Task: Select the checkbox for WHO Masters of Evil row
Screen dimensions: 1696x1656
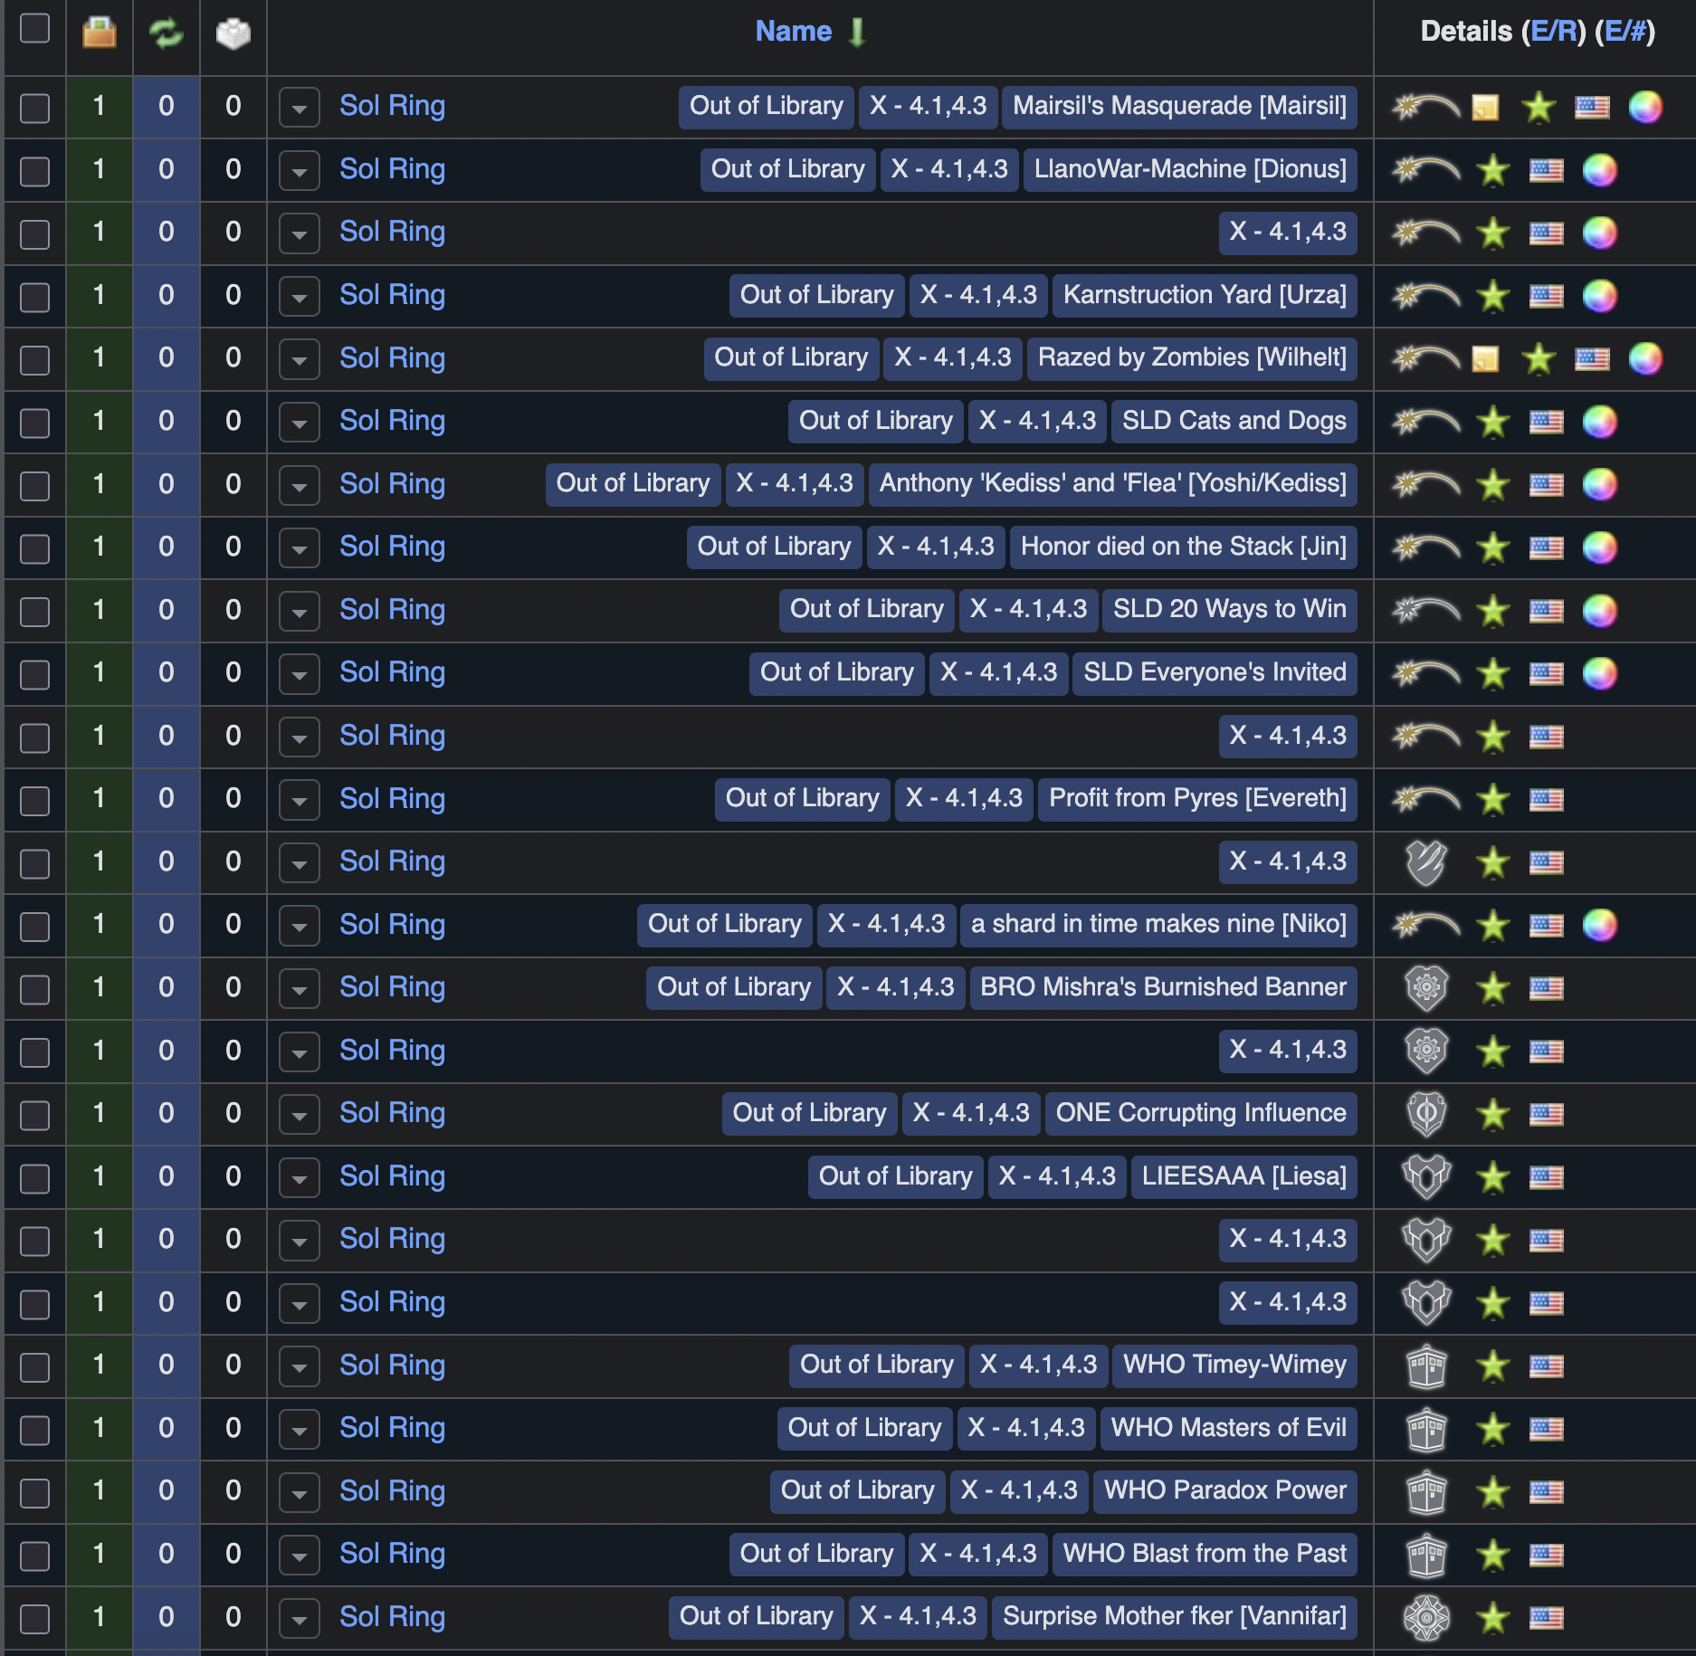Action: point(34,1429)
